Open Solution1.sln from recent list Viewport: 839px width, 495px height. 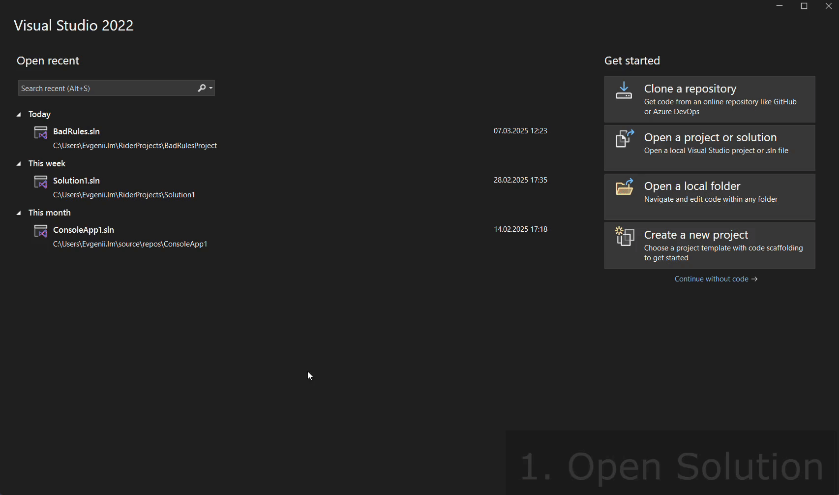click(290, 187)
